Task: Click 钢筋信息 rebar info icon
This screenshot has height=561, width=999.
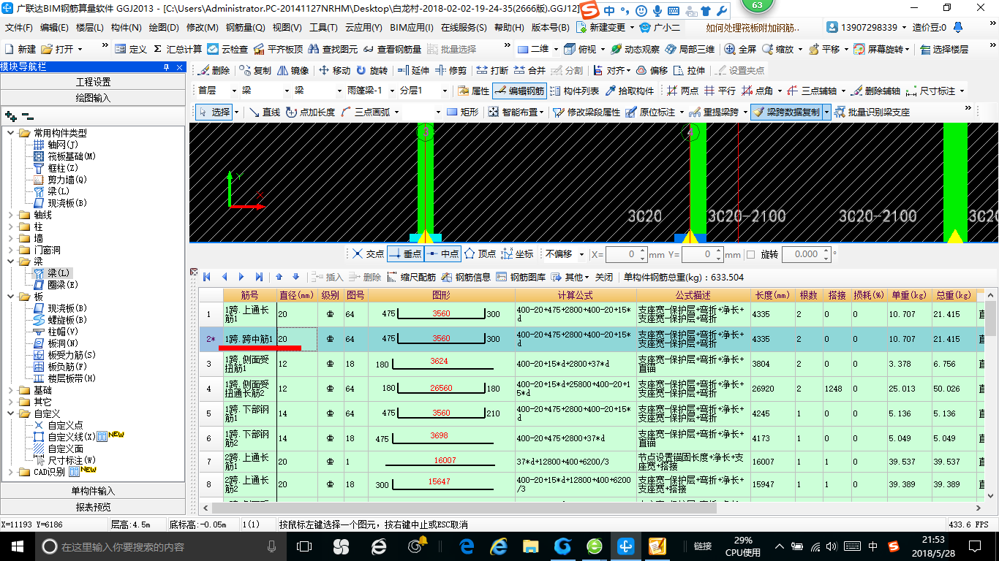Action: tap(466, 277)
